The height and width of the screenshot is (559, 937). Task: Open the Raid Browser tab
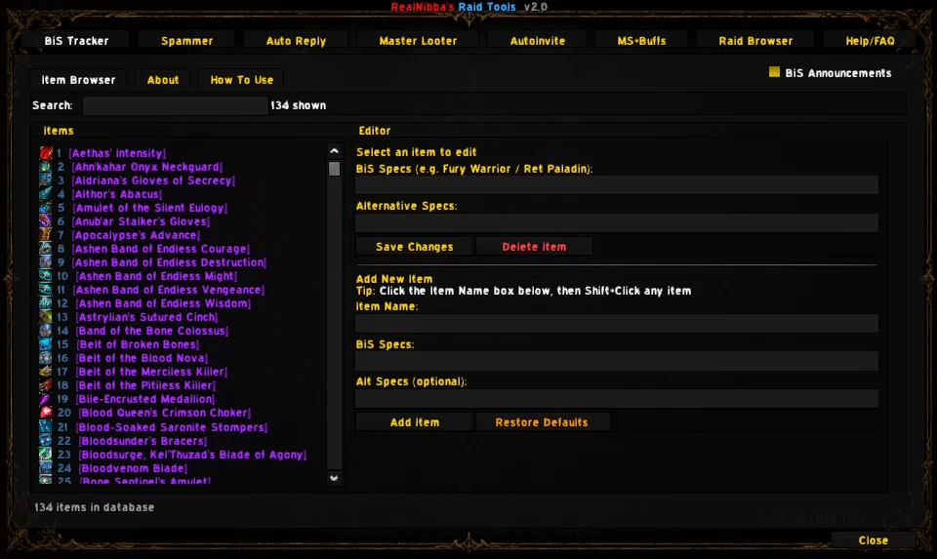point(755,41)
